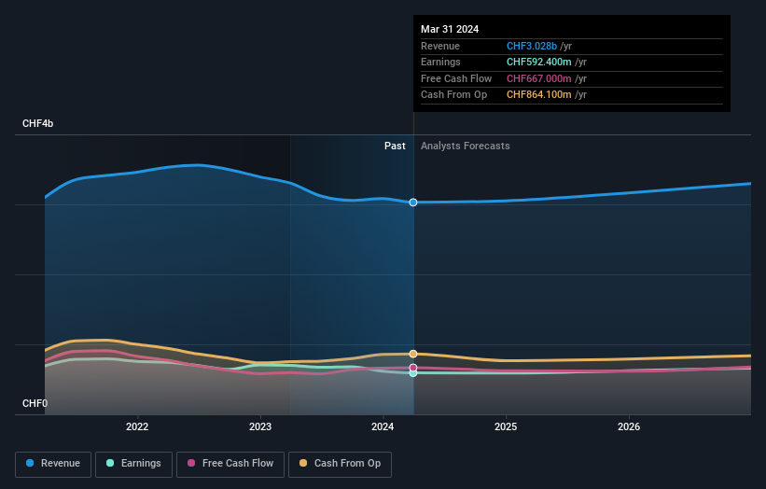
Task: Click the Past label
Action: click(395, 146)
